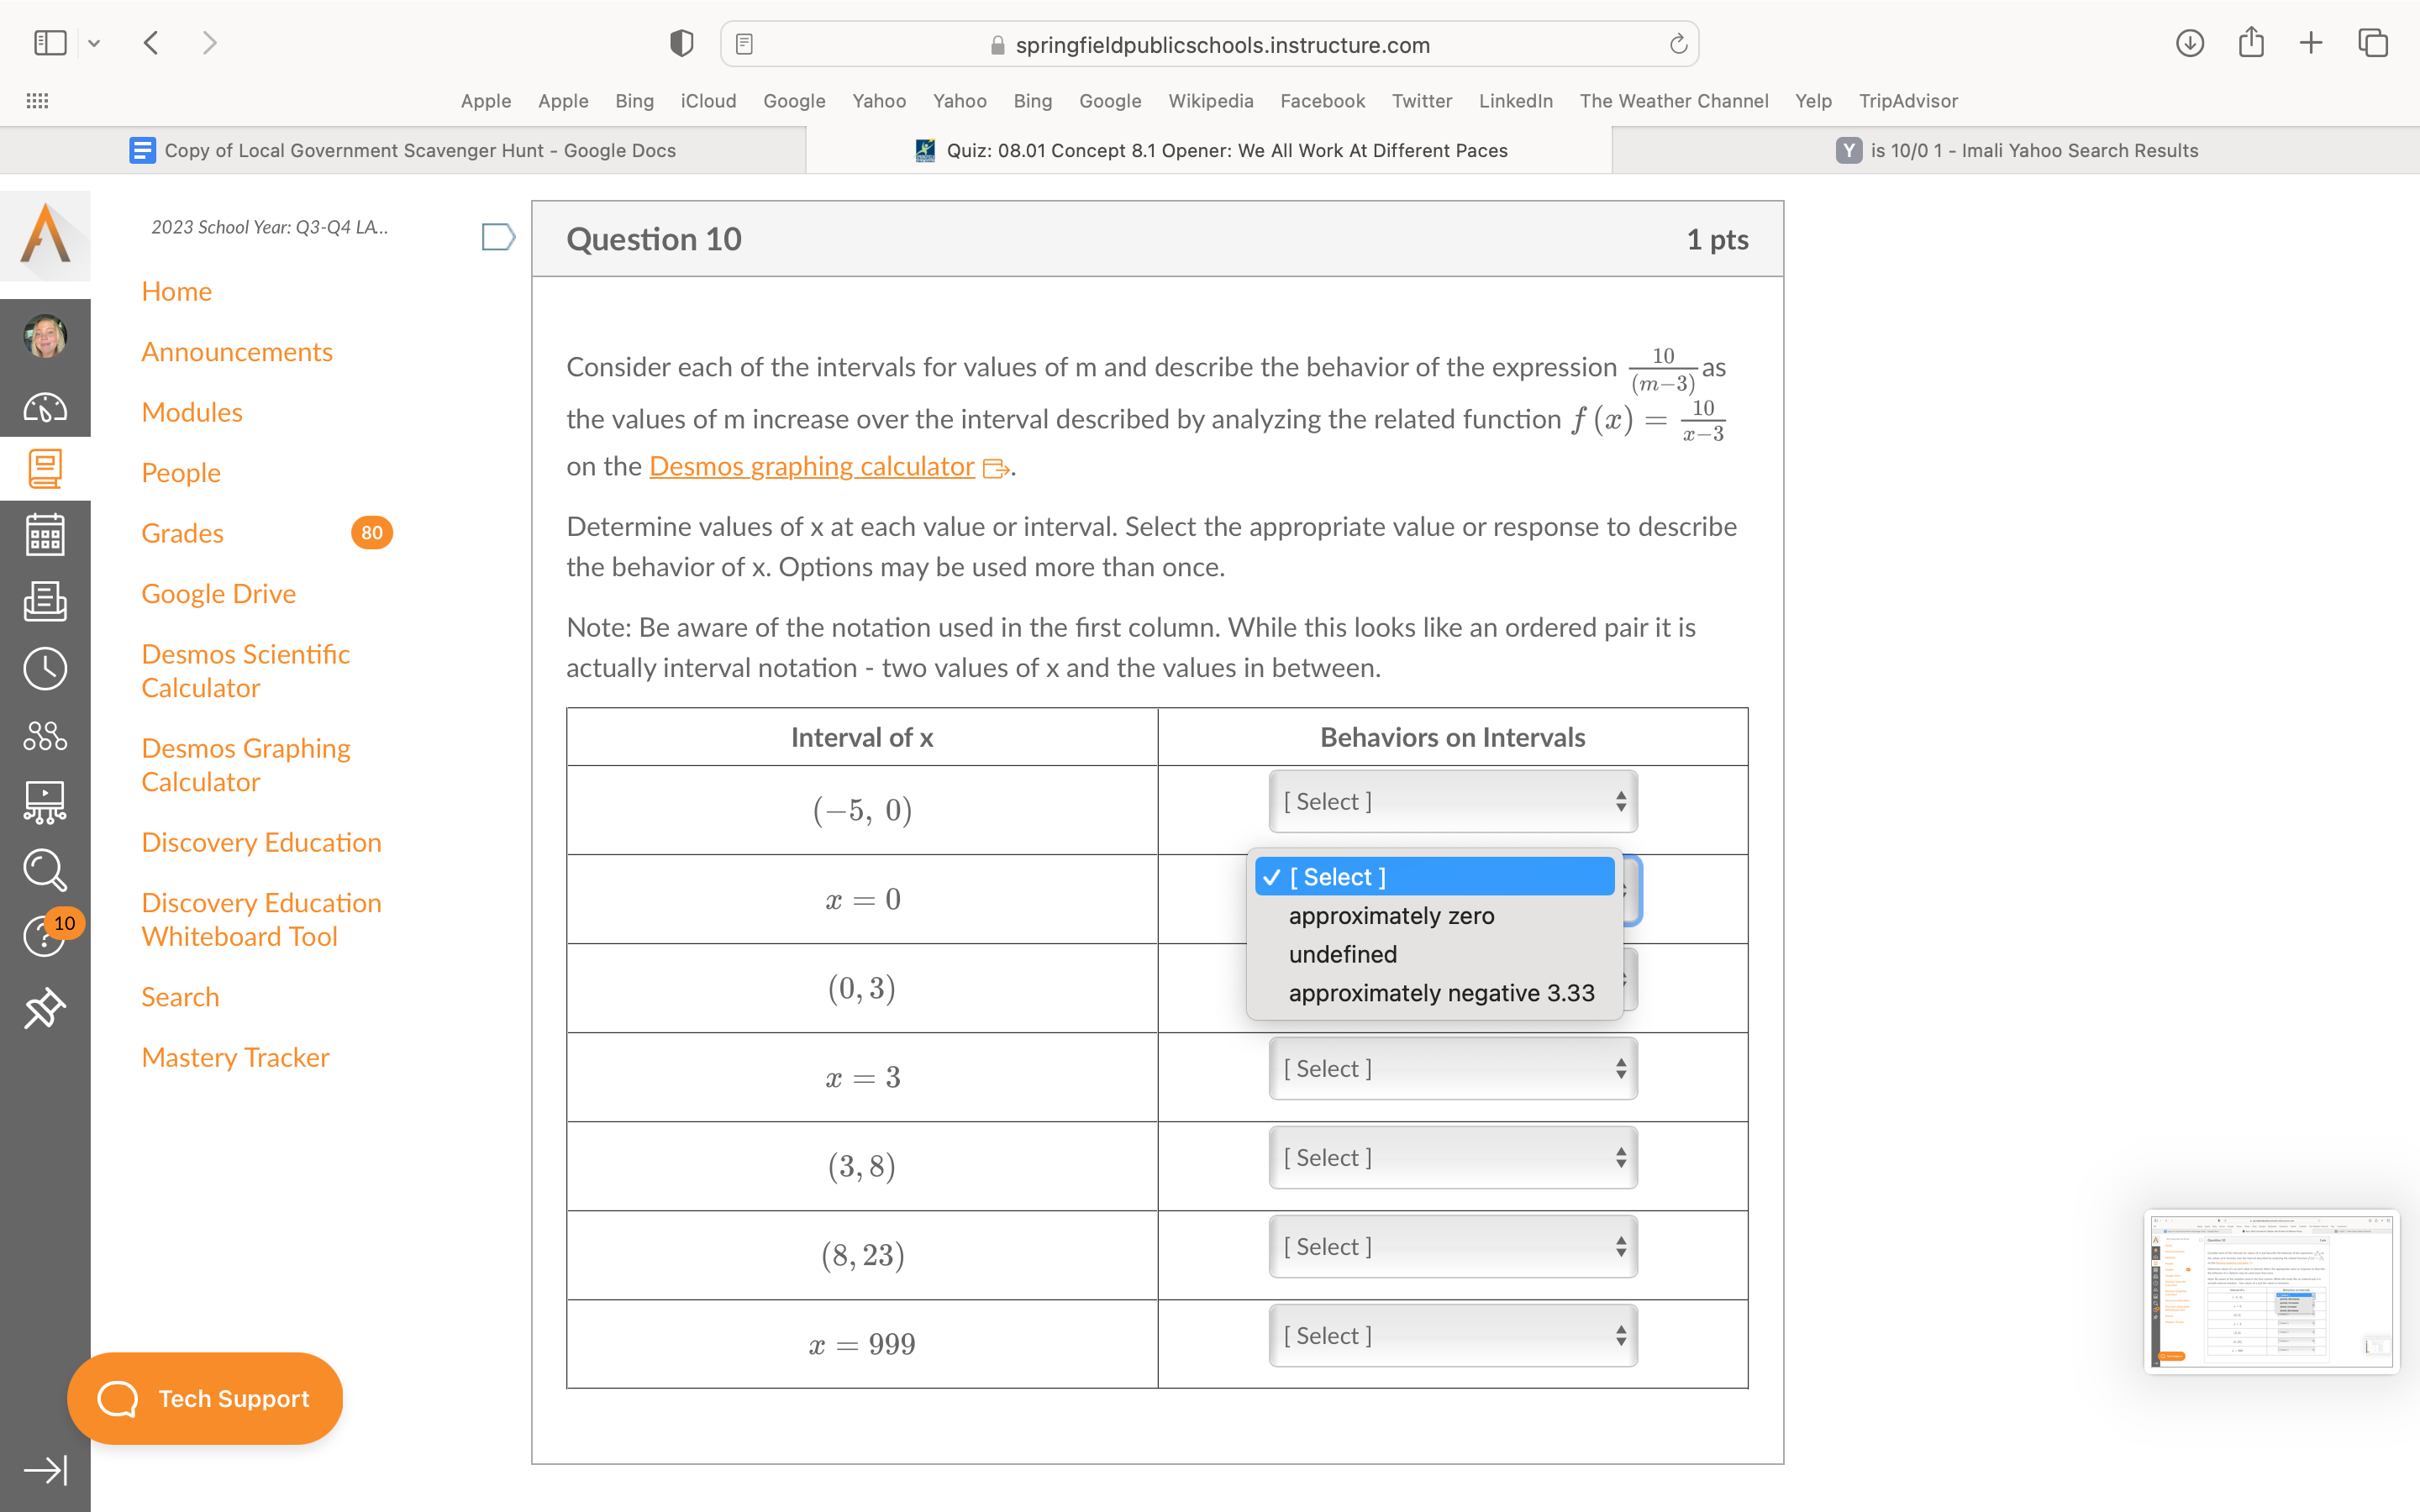2420x1512 pixels.
Task: Switch to the Local Government Scavenger Hunt tab
Action: tap(403, 150)
